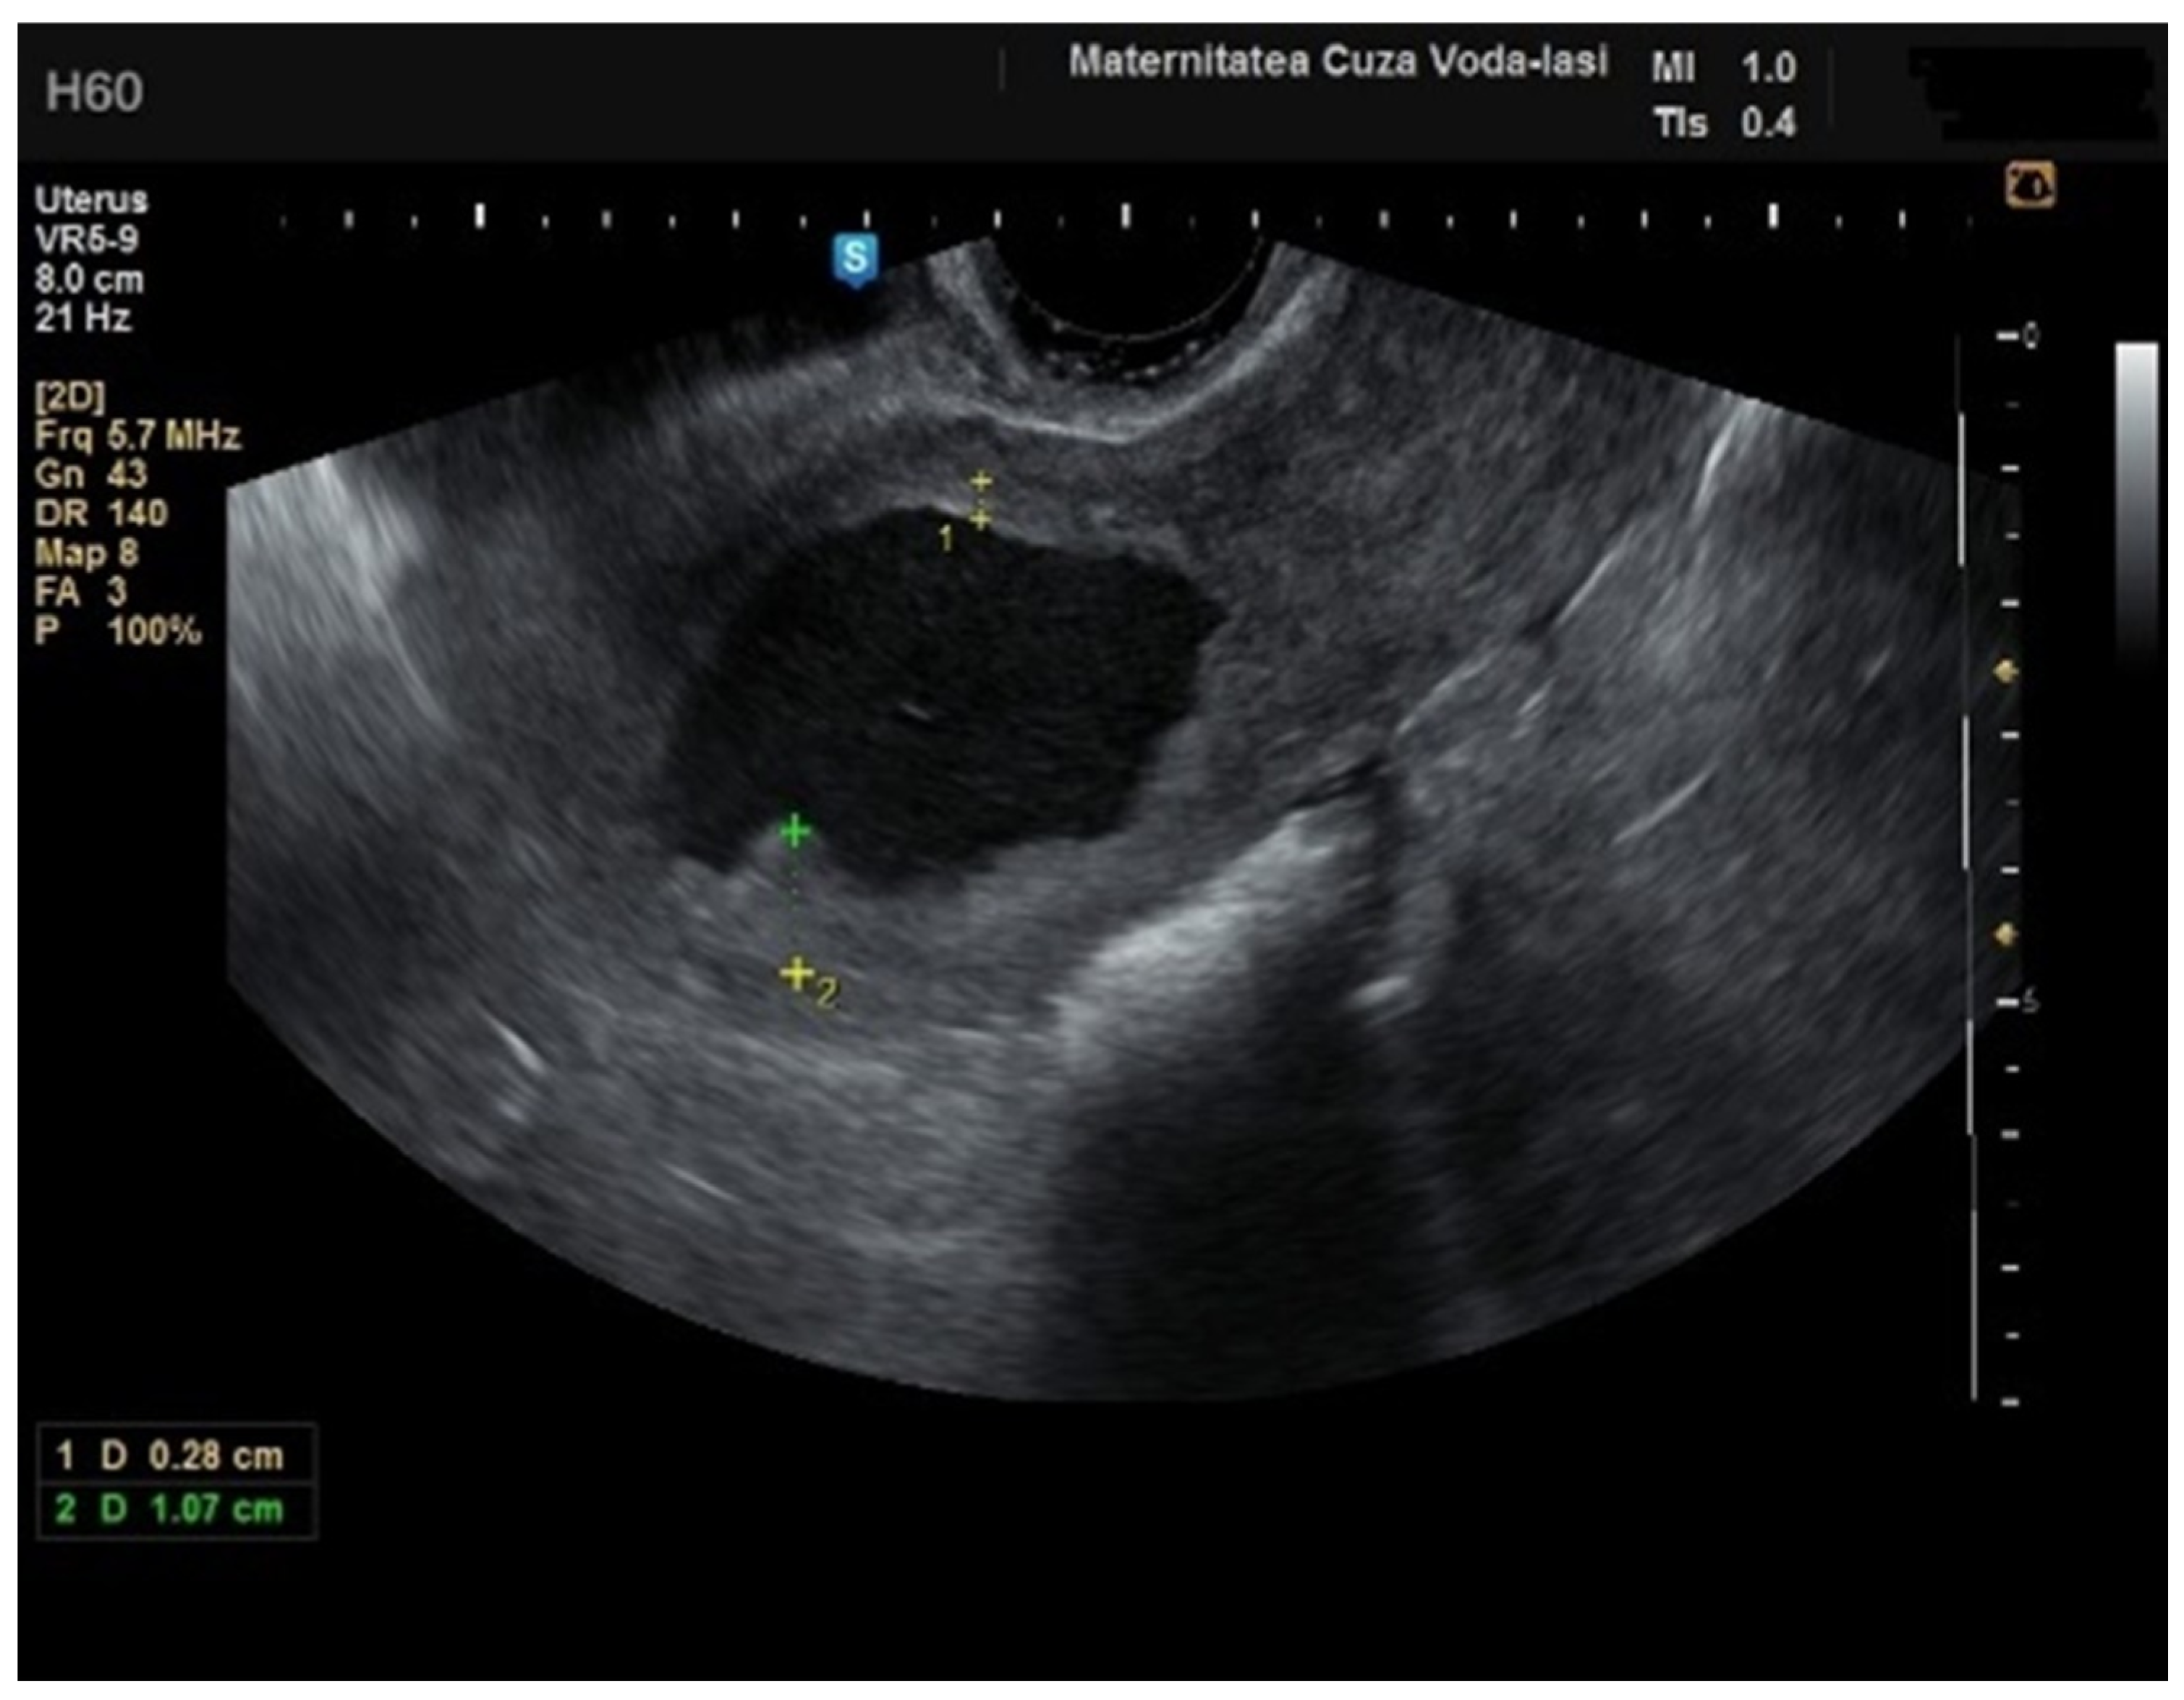Image resolution: width=2184 pixels, height=1700 pixels.
Task: Click the Uterus preset label
Action: pos(91,201)
